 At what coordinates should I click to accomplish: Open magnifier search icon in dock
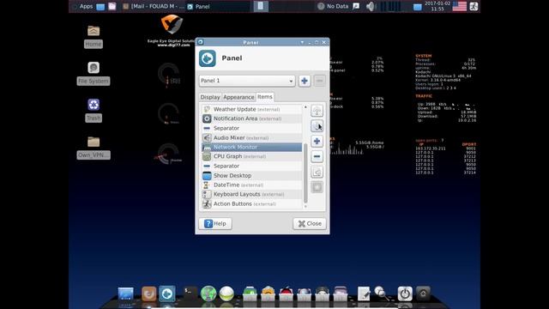coord(381,294)
